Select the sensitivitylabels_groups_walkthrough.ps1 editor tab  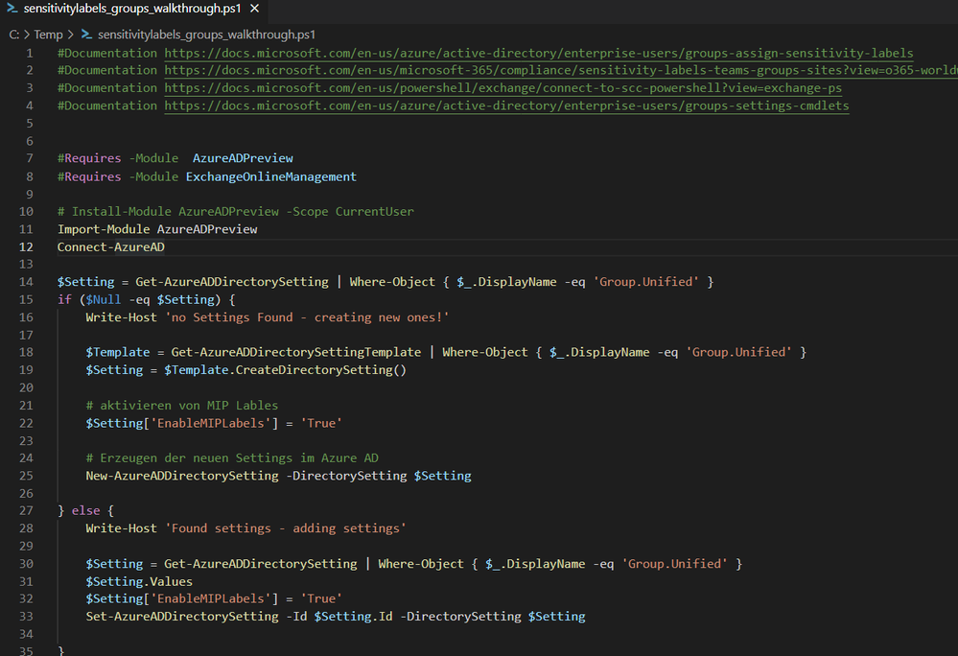tap(133, 10)
